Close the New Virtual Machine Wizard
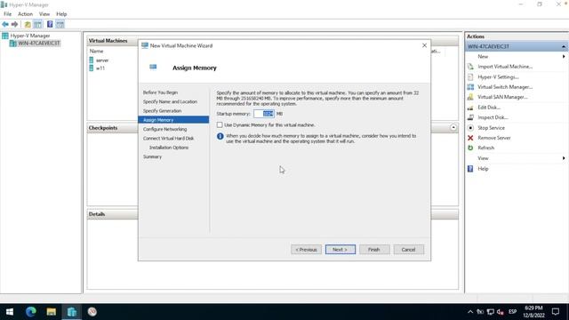The height and width of the screenshot is (320, 569). coord(425,45)
